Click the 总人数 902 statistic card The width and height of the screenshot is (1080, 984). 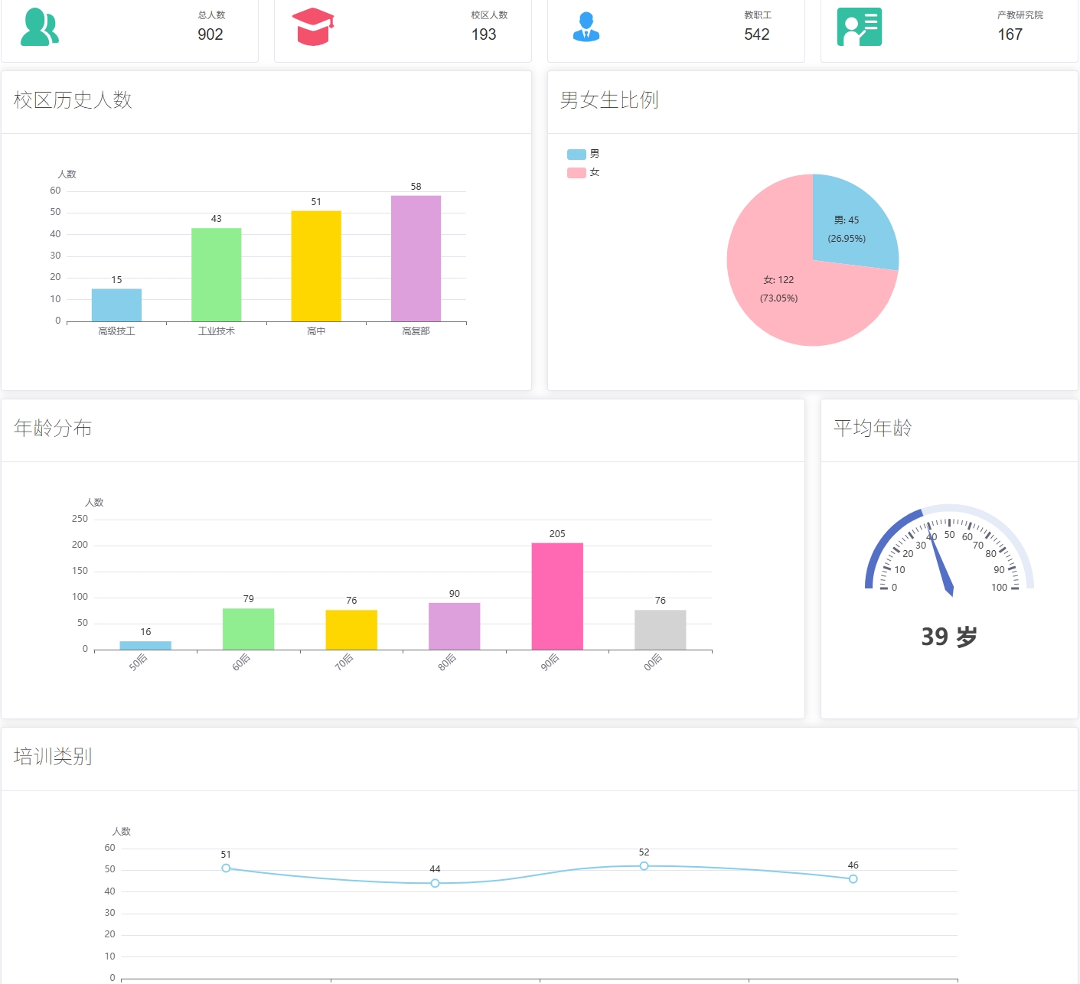click(x=129, y=31)
